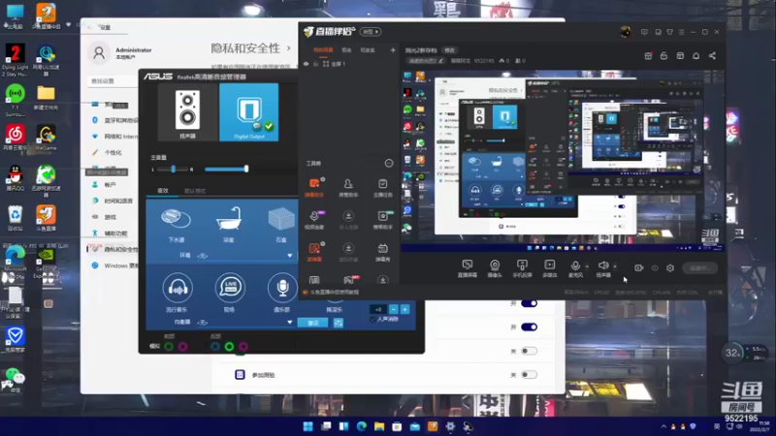Image resolution: width=776 pixels, height=436 pixels.
Task: Add a new scene with plus button
Action: [393, 50]
